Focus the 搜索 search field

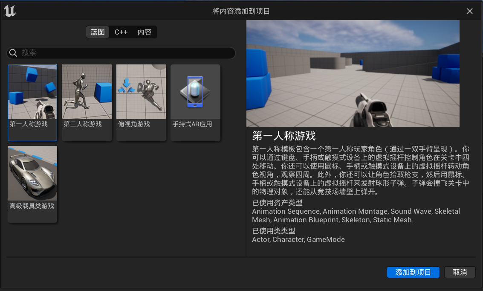click(121, 53)
